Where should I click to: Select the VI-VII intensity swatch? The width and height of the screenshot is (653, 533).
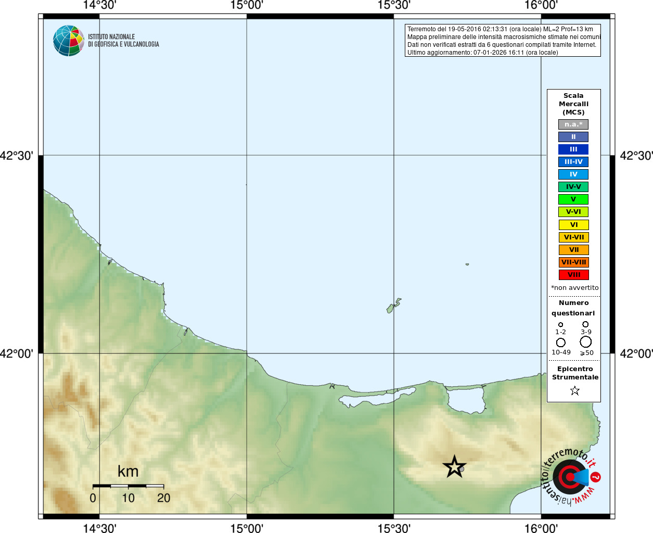[x=574, y=237]
